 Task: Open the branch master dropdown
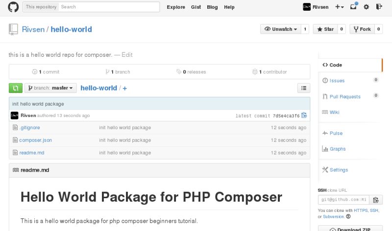[50, 88]
